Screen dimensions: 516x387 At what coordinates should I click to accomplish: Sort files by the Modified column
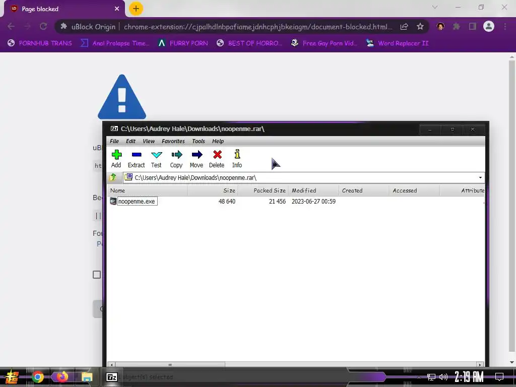point(313,190)
